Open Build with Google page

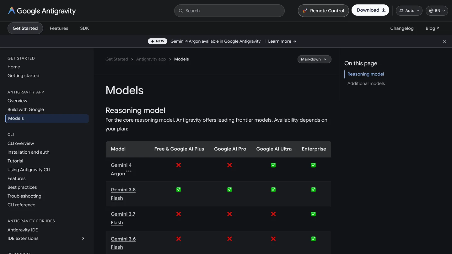coord(26,109)
